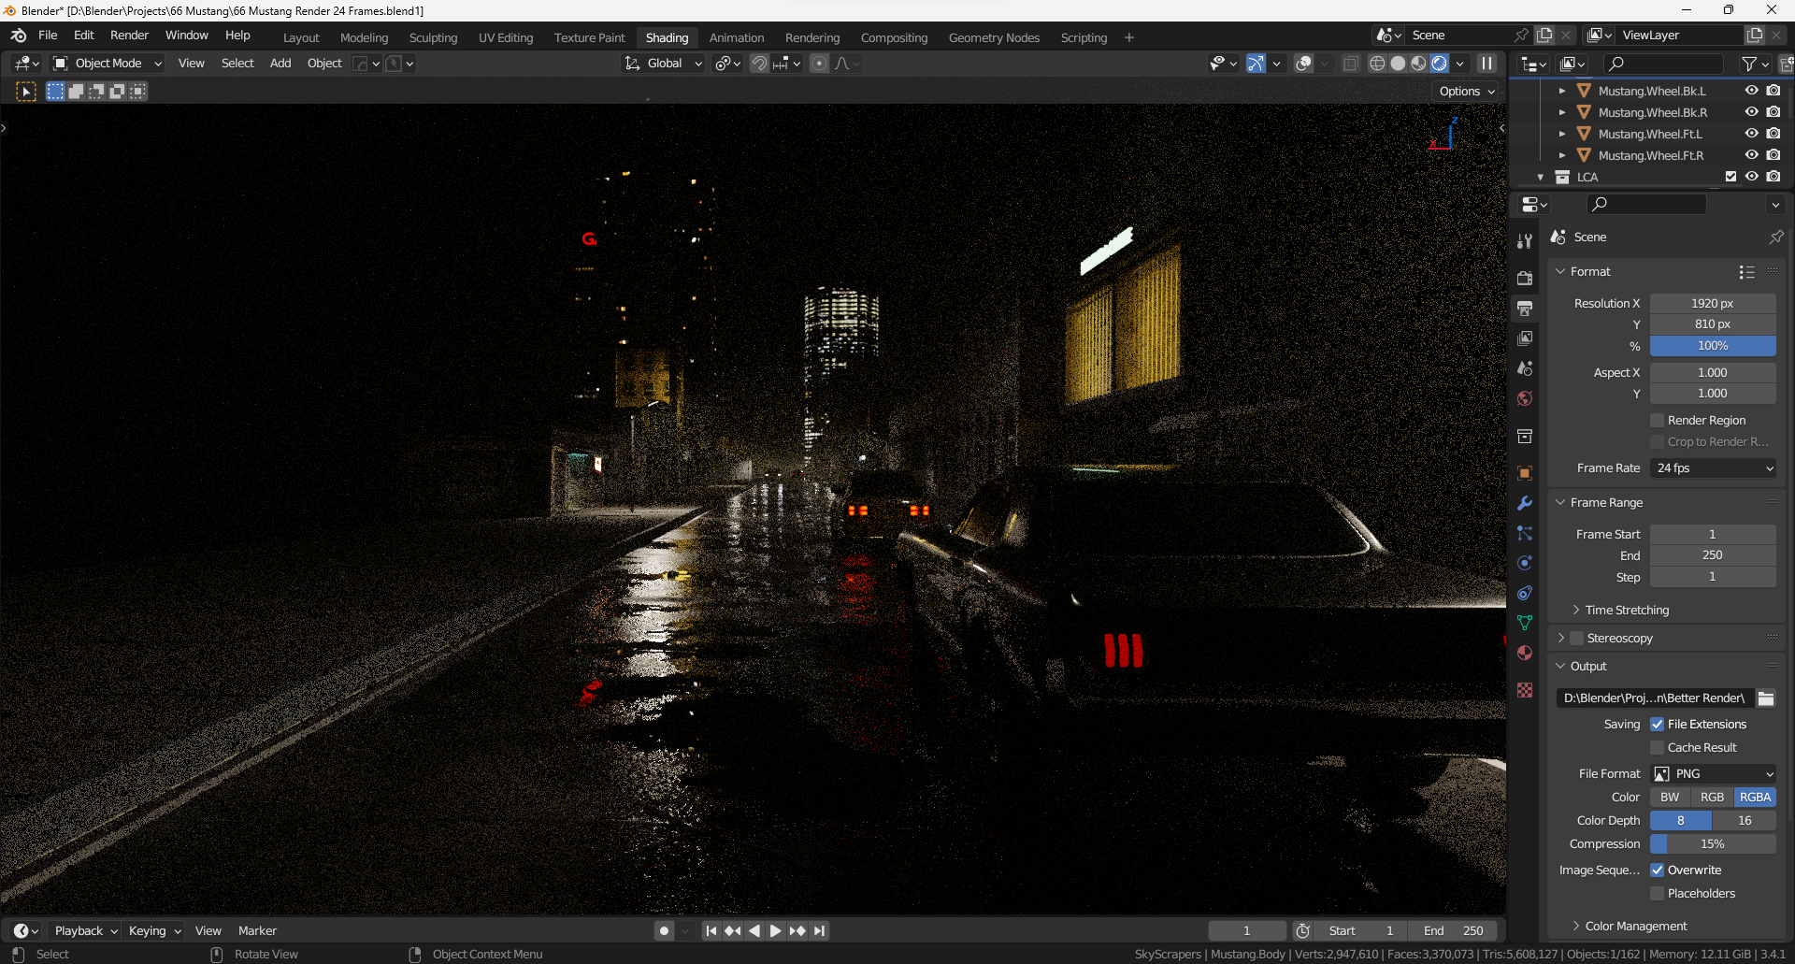Open the Object Mode dropdown
Viewport: 1795px width, 964px height.
click(108, 64)
